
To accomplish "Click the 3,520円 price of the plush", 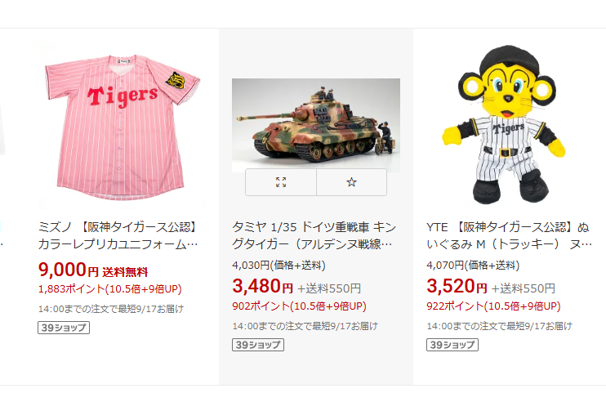I will [457, 287].
